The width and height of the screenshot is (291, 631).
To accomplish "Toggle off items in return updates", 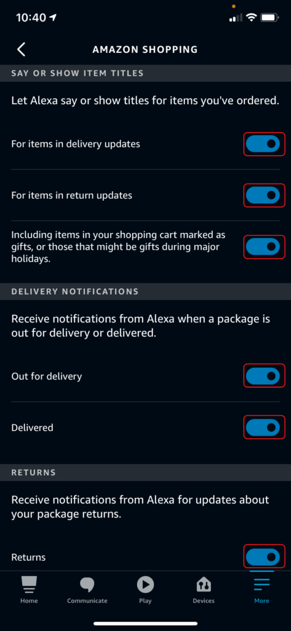I will point(263,195).
